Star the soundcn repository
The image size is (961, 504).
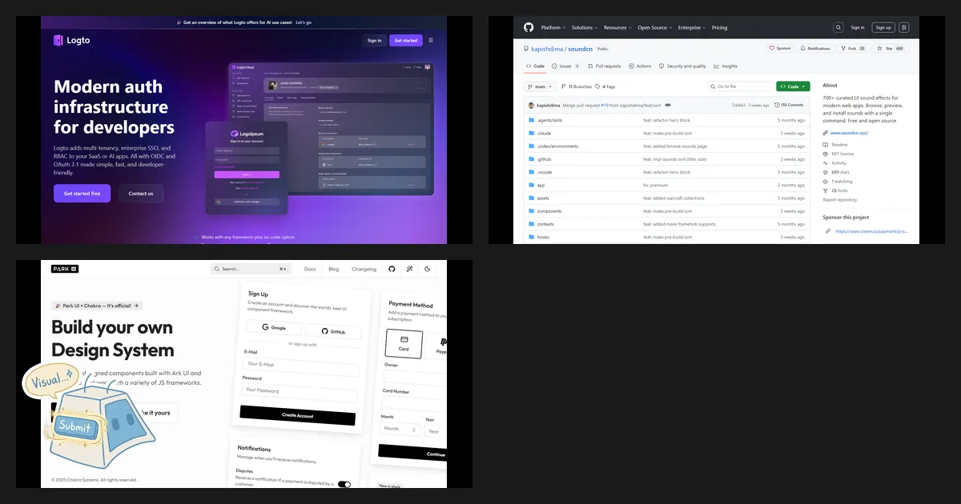[891, 48]
